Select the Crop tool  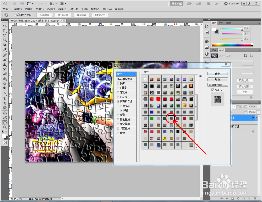point(5,45)
